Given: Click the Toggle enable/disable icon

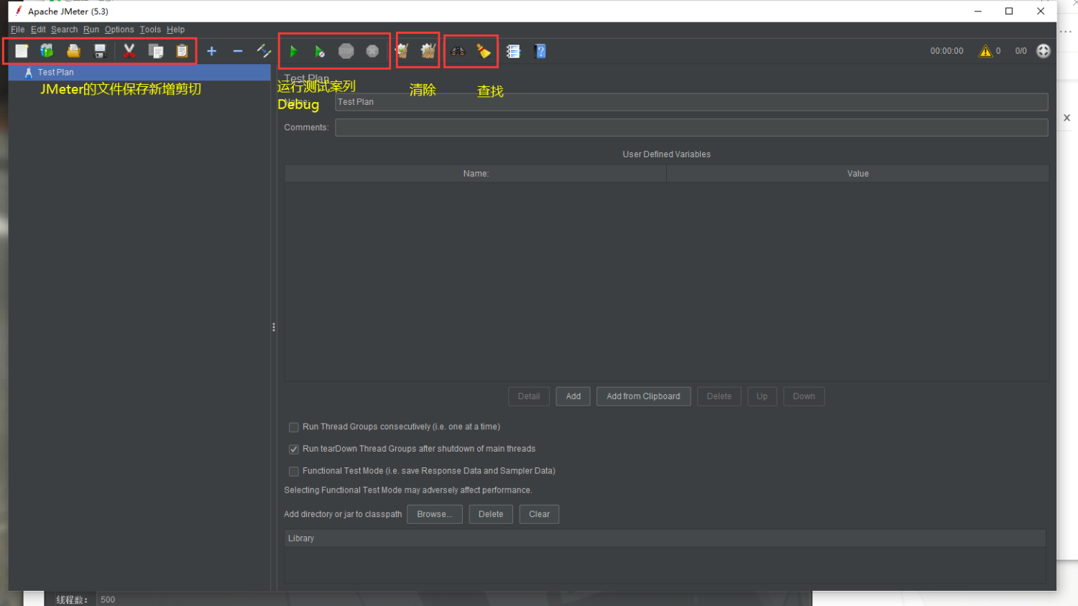Looking at the screenshot, I should (x=264, y=51).
